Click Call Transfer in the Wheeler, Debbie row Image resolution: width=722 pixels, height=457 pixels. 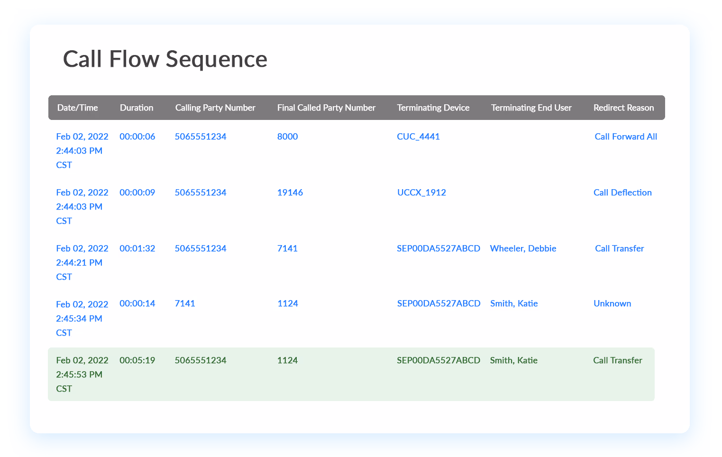pyautogui.click(x=619, y=248)
